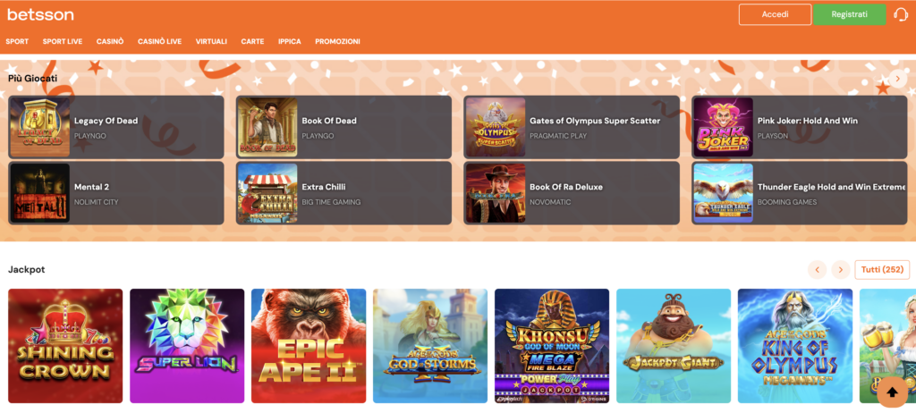Go to previous Jackpot games with left chevron
Screen dimensions: 916x413
coord(817,269)
